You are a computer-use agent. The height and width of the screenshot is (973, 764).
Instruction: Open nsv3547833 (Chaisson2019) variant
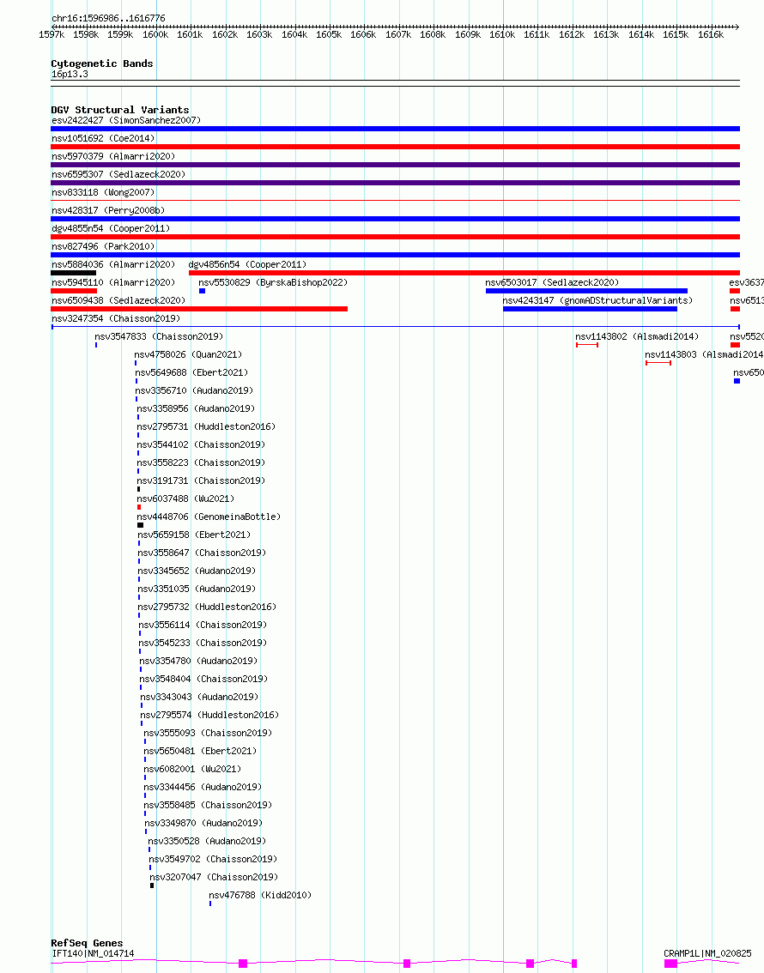coord(159,336)
